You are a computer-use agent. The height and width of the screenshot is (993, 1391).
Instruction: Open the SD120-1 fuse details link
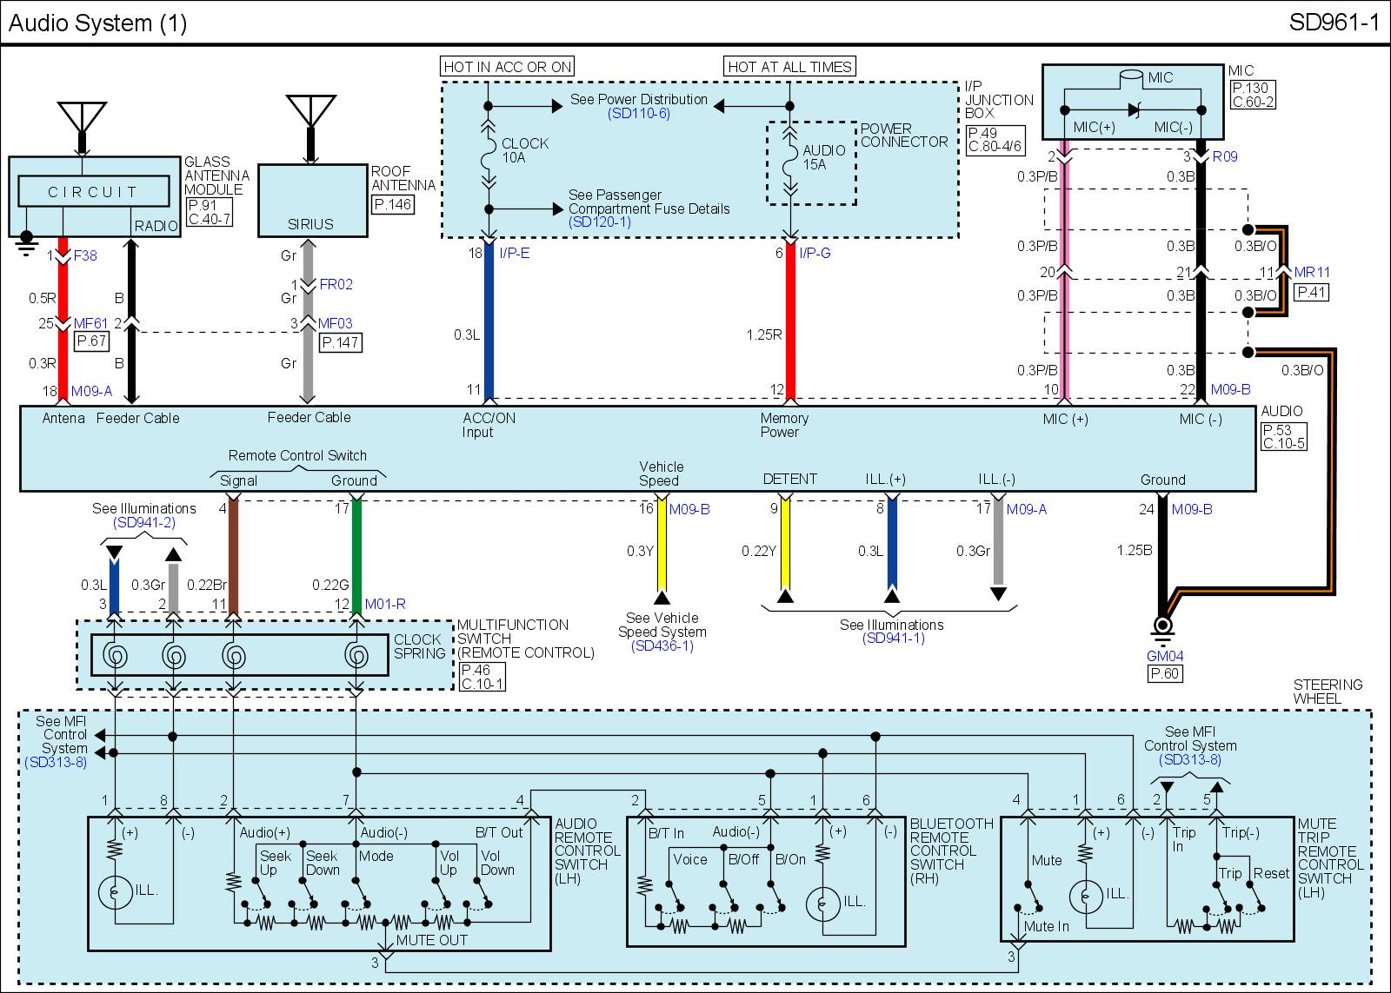click(x=600, y=222)
